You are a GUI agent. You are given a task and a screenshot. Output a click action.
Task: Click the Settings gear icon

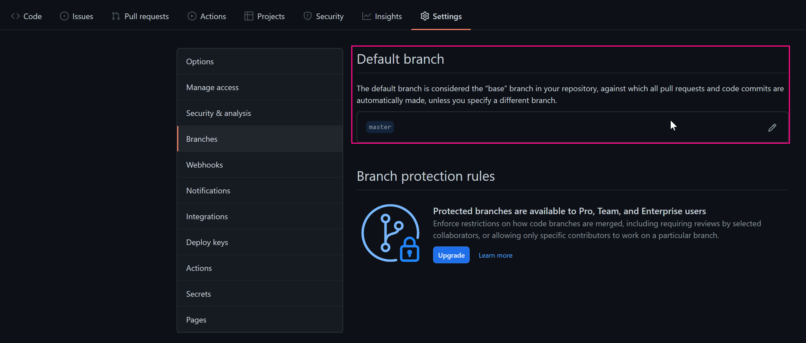click(425, 16)
